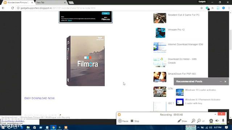The image size is (232, 130).
Task: Toggle the recorder webcam
Action: coord(211,121)
